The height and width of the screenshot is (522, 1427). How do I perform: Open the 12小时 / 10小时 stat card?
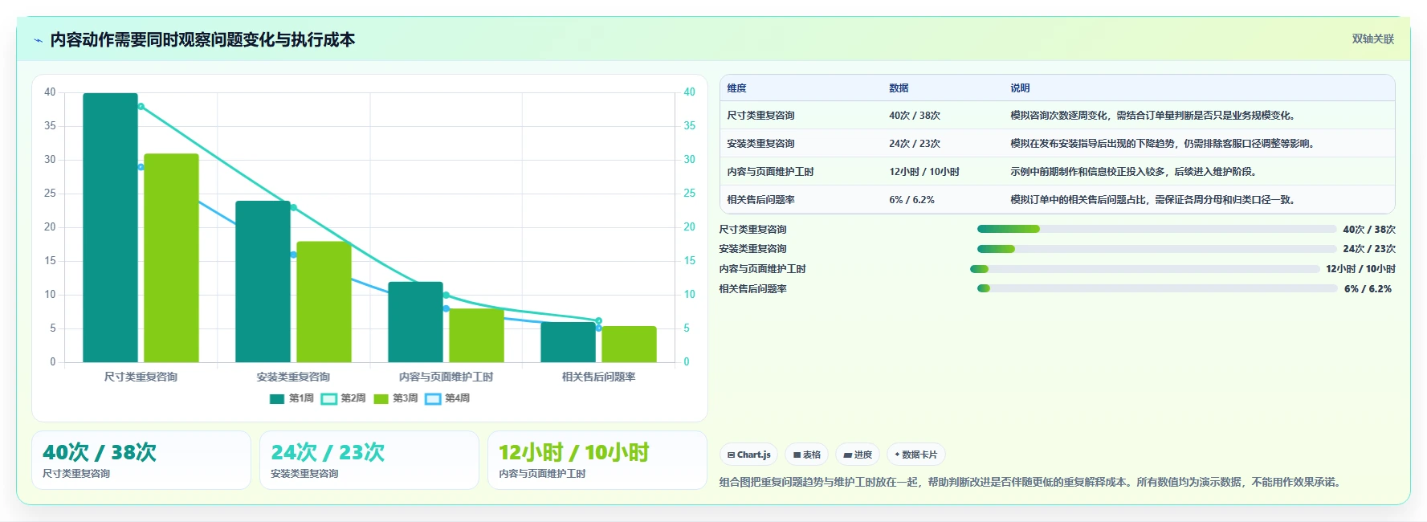pyautogui.click(x=597, y=460)
